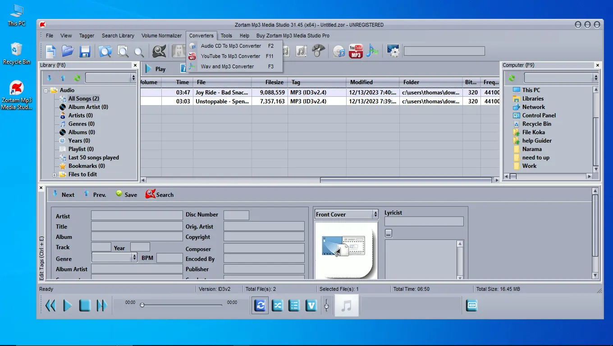Click the Play button above the file list
This screenshot has height=346, width=613.
point(156,69)
